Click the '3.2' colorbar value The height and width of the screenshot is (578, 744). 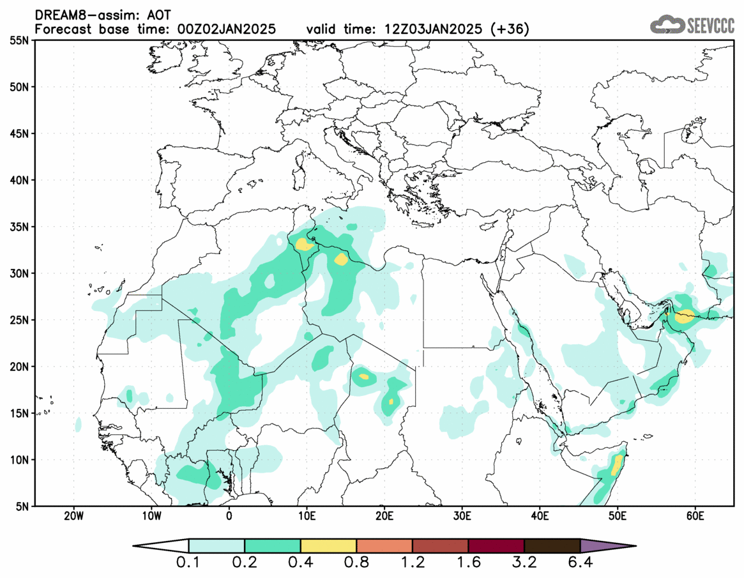[x=524, y=563]
